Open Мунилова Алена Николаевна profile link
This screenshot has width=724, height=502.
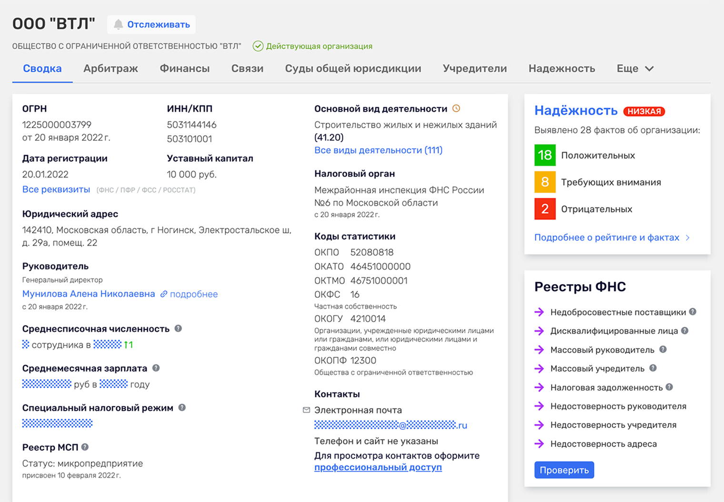89,294
